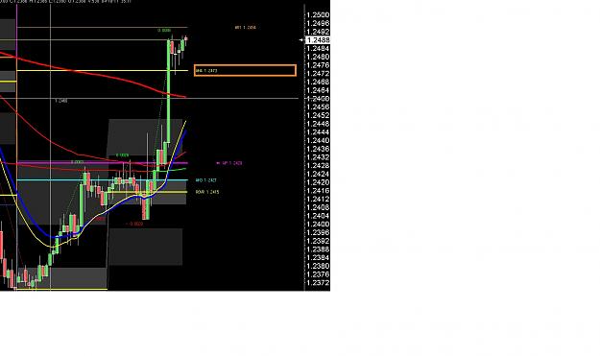
Task: Click the 1.2472 price axis label
Action: 318,74
